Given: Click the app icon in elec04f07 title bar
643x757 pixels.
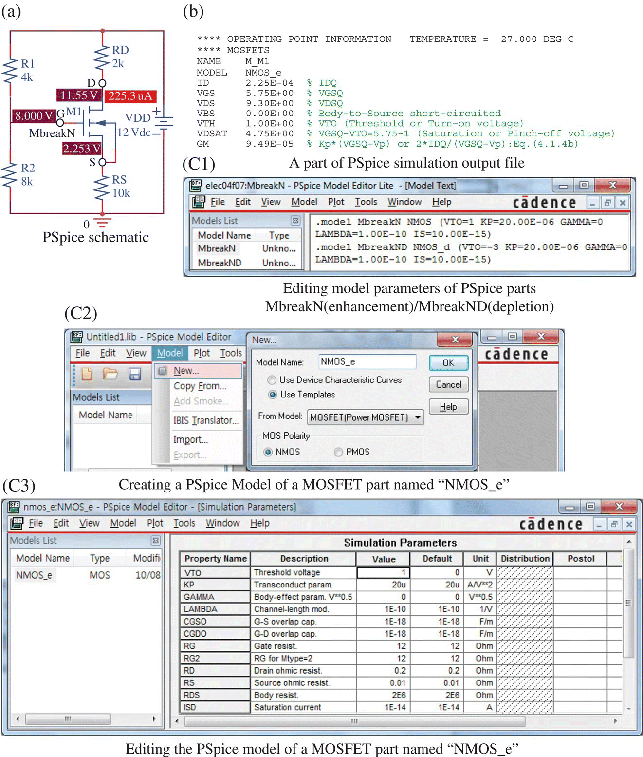Looking at the screenshot, I should click(x=196, y=185).
